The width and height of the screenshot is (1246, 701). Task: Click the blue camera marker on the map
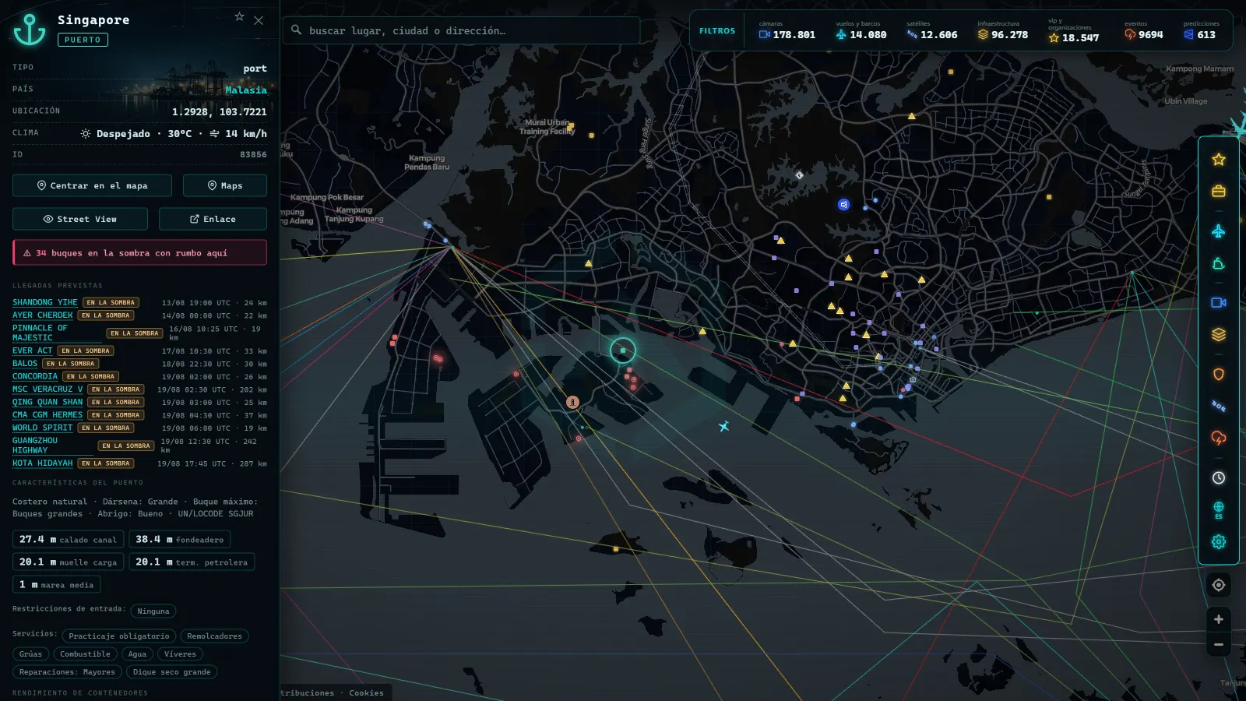(843, 204)
